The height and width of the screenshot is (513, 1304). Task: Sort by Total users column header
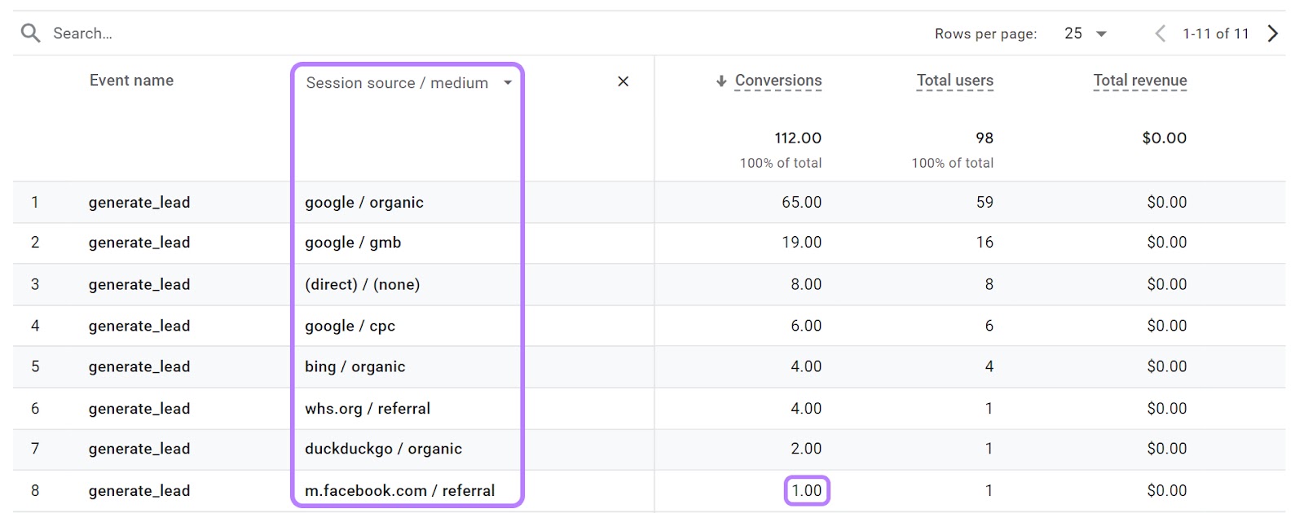click(954, 81)
